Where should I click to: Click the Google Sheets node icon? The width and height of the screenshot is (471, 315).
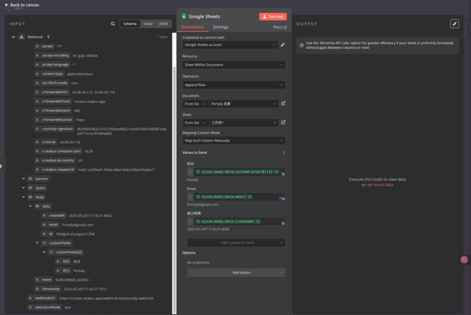pos(184,16)
